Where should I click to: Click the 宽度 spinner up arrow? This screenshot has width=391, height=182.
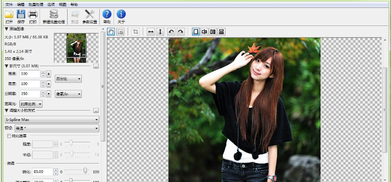tap(43, 72)
